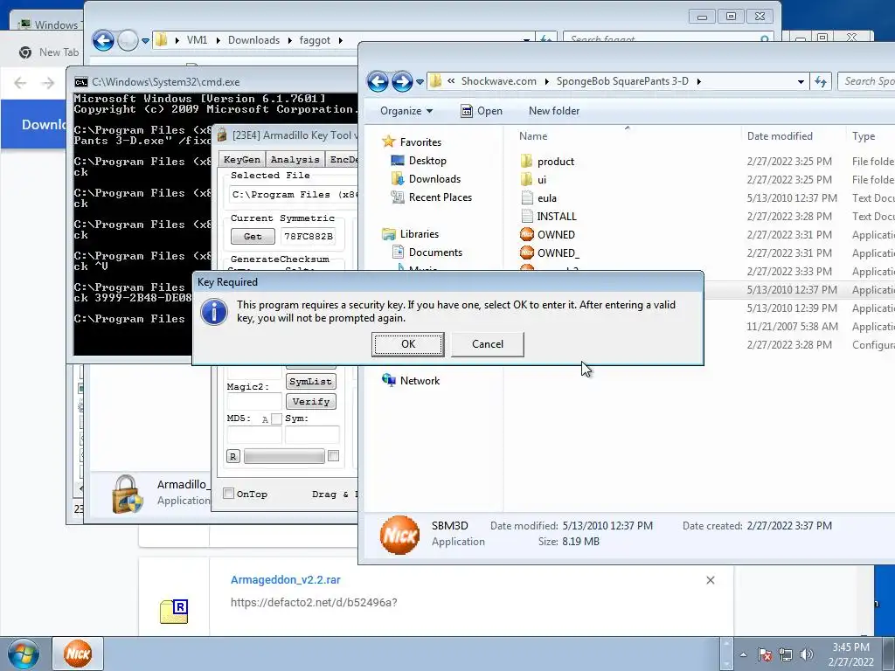Click the Forward arrow in SpongeBob explorer window
The height and width of the screenshot is (671, 895).
tap(402, 81)
